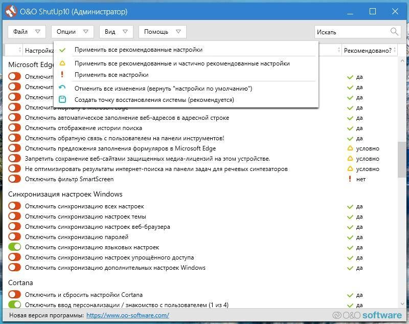This screenshot has width=409, height=324.
Task: Toggle 'Отключить синхронизацию настроек темы' switch
Action: [14, 216]
